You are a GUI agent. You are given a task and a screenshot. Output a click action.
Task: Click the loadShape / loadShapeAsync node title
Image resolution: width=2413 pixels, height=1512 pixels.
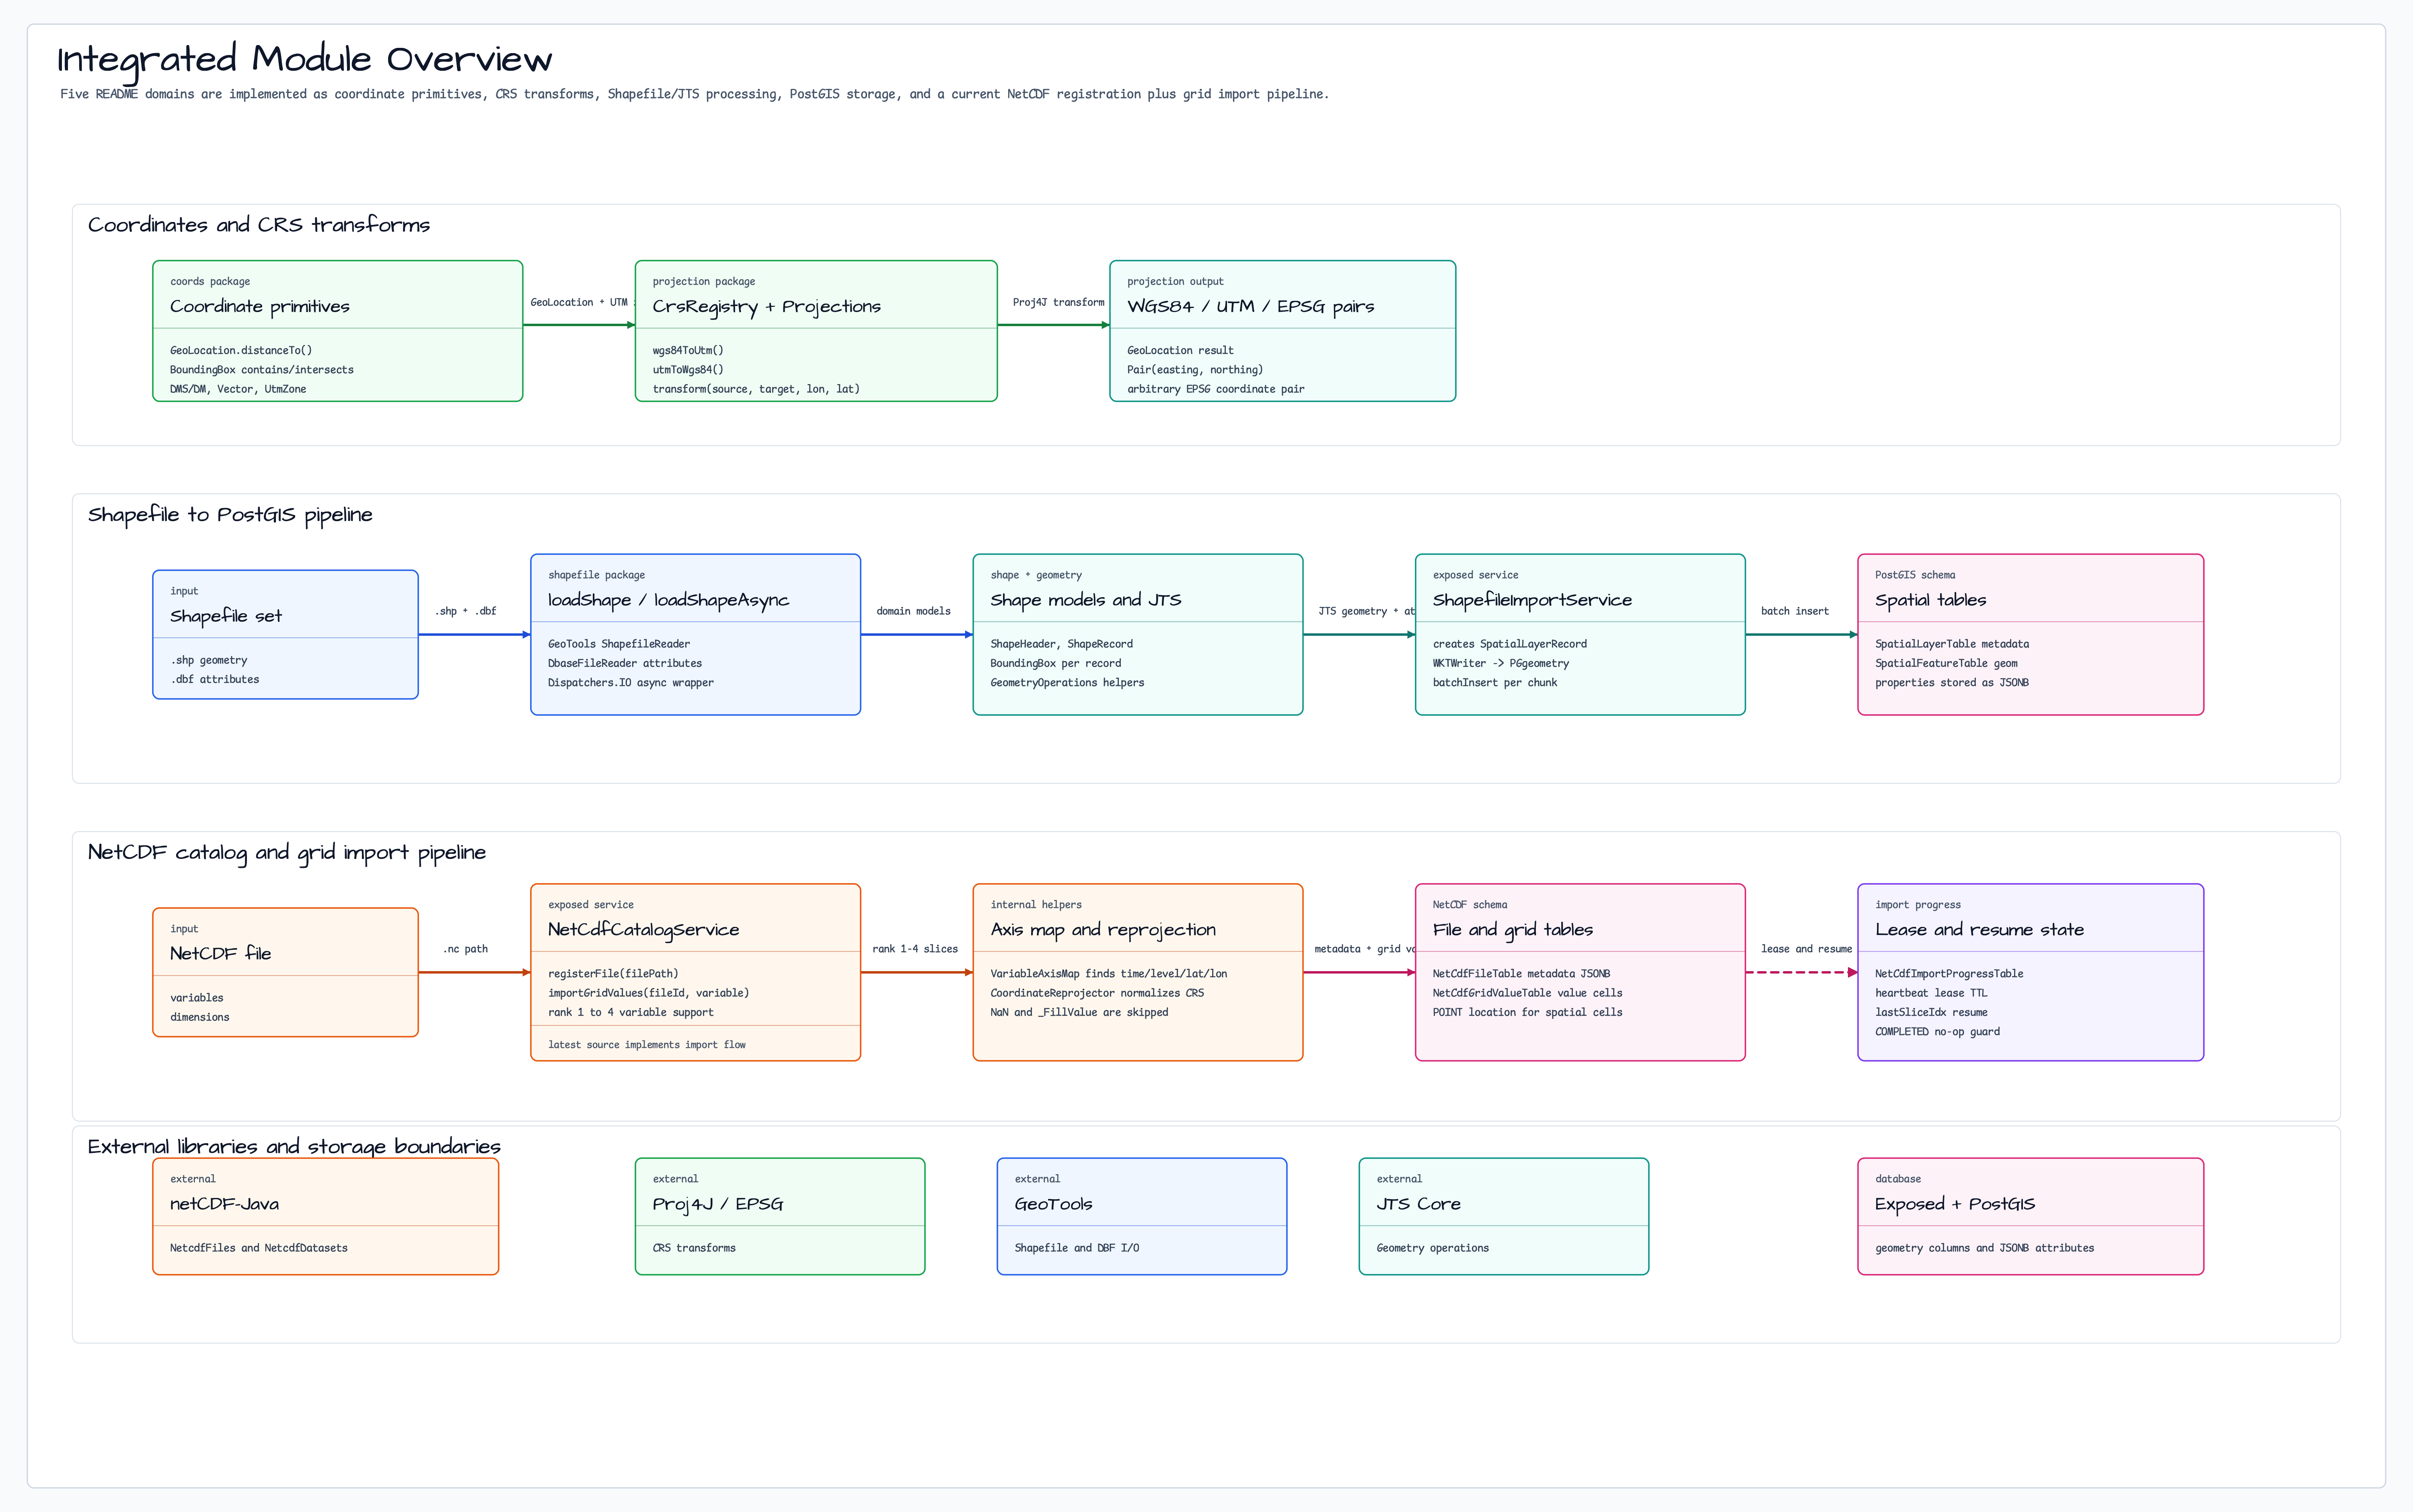[668, 600]
